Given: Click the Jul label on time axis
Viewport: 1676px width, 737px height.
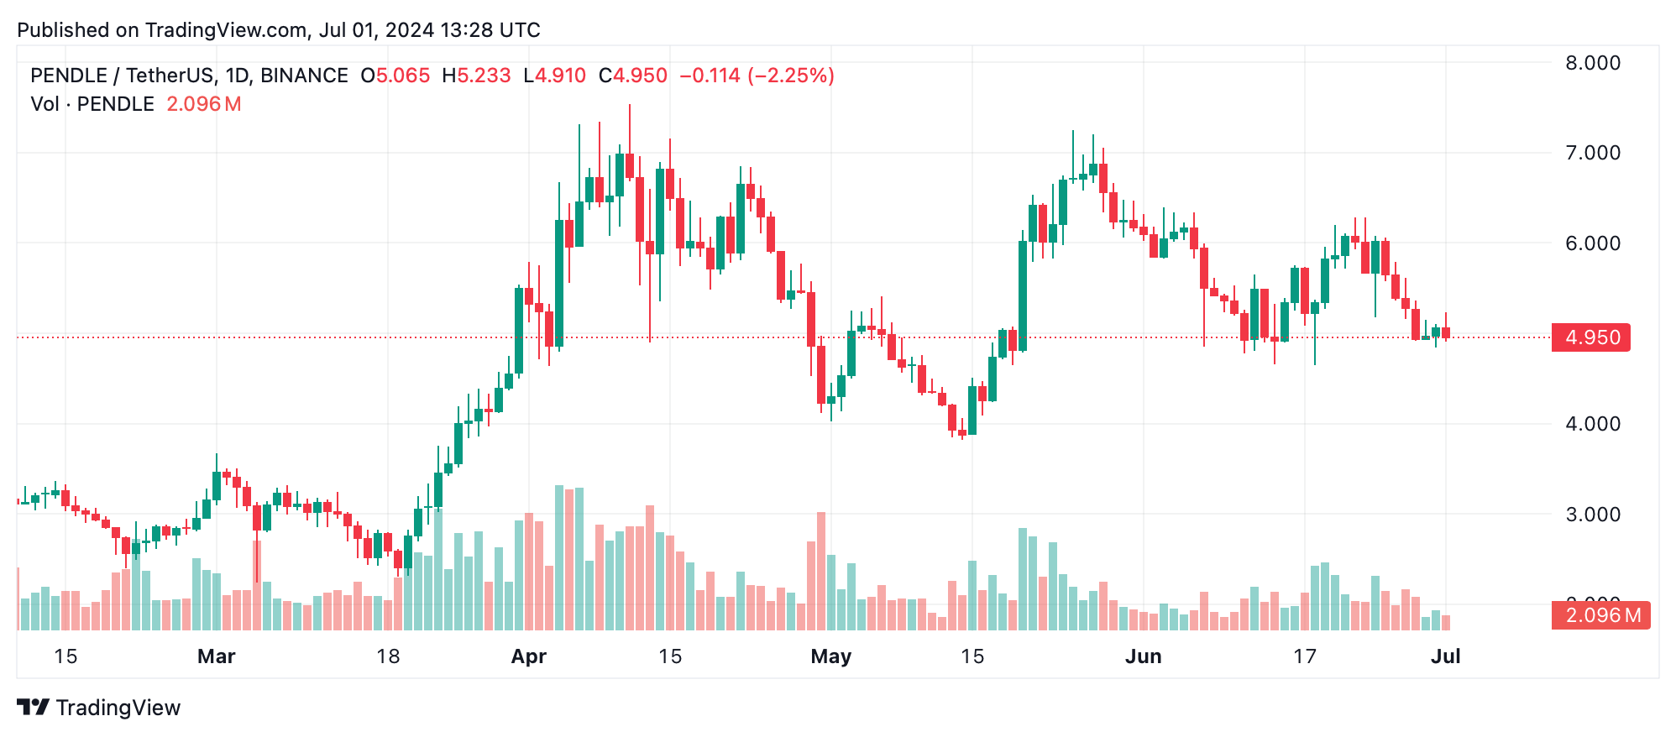Looking at the screenshot, I should click(1445, 656).
